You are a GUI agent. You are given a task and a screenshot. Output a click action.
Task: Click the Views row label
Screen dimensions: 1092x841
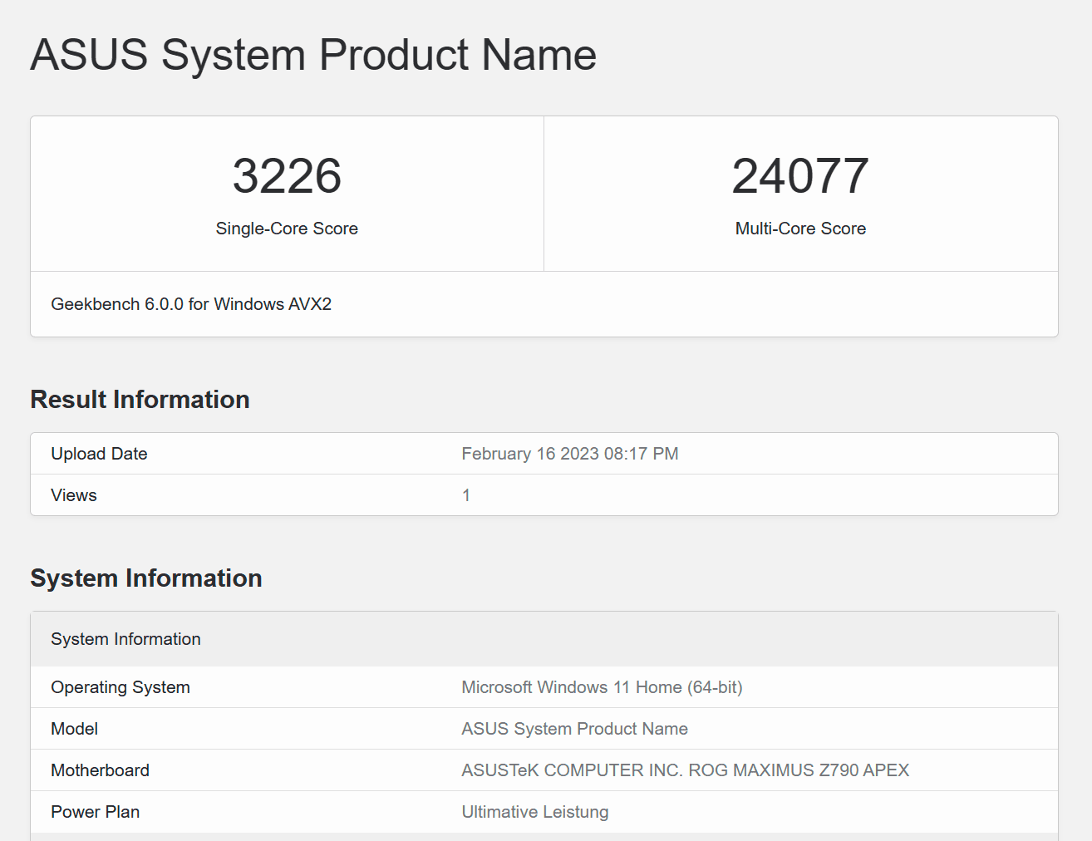[x=74, y=495]
